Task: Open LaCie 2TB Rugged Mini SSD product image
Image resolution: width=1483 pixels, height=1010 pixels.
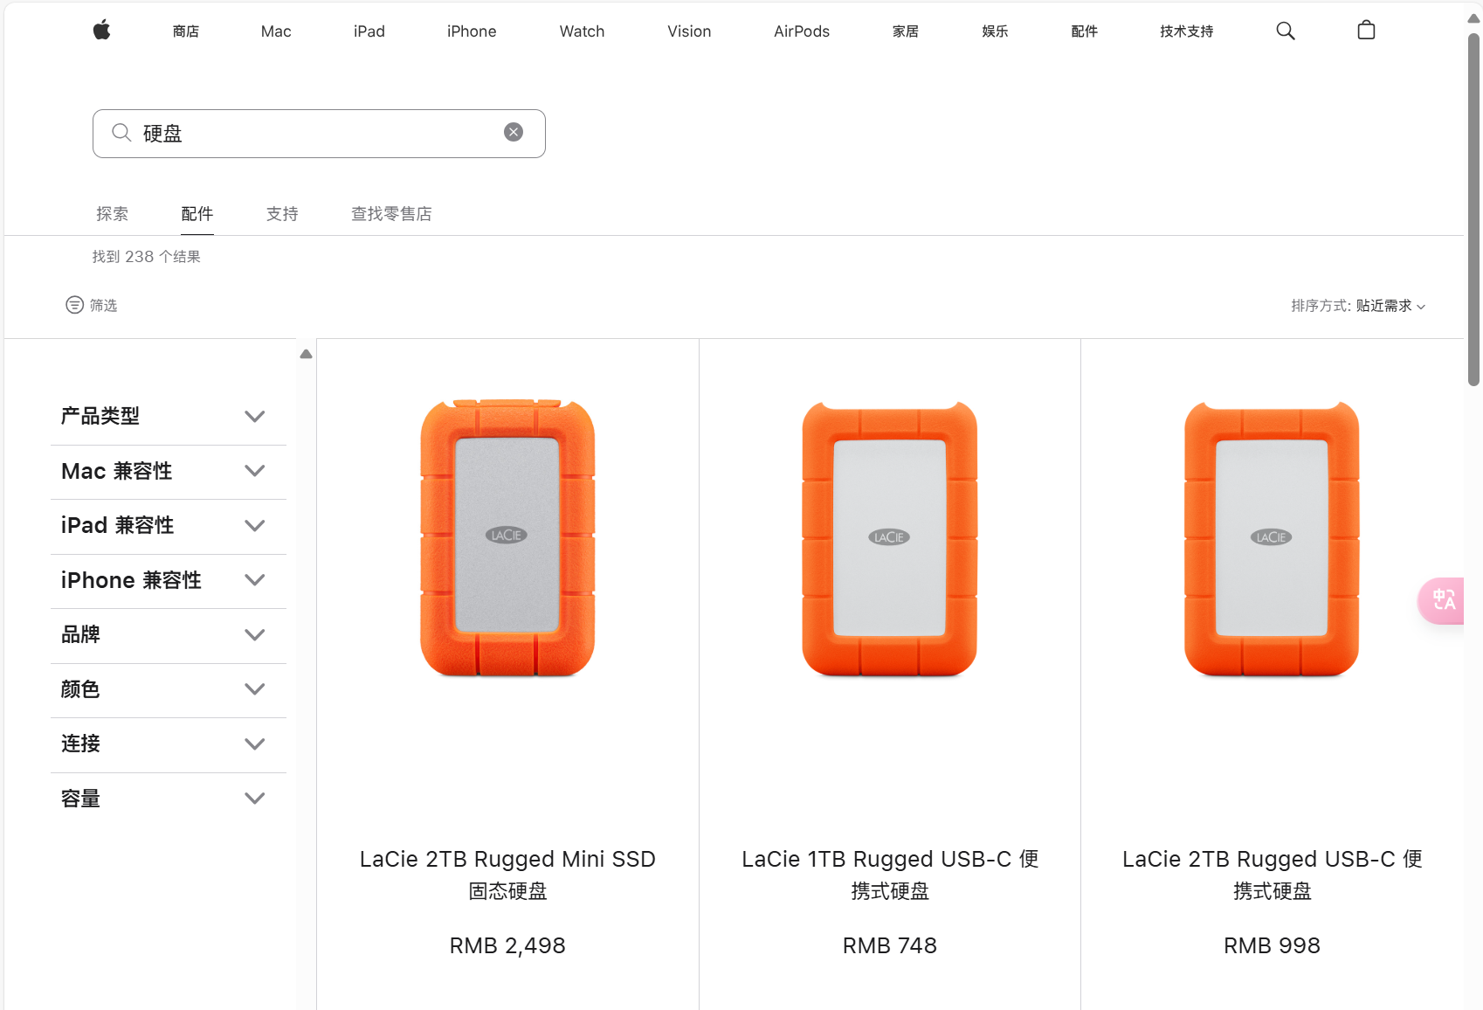Action: (x=507, y=538)
